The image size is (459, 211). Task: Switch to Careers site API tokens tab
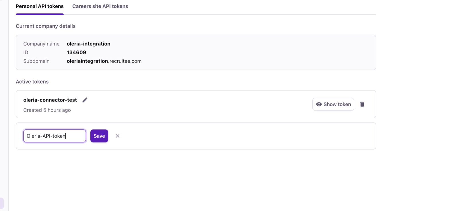[100, 6]
